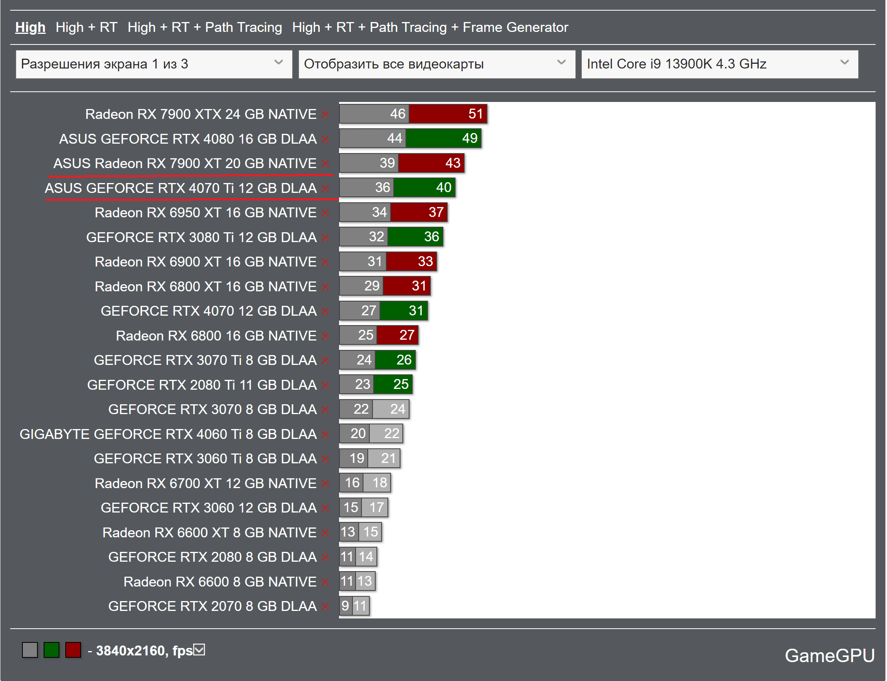
Task: Open screen resolution dropdown 'Разрешения экрана'
Action: pyautogui.click(x=154, y=64)
